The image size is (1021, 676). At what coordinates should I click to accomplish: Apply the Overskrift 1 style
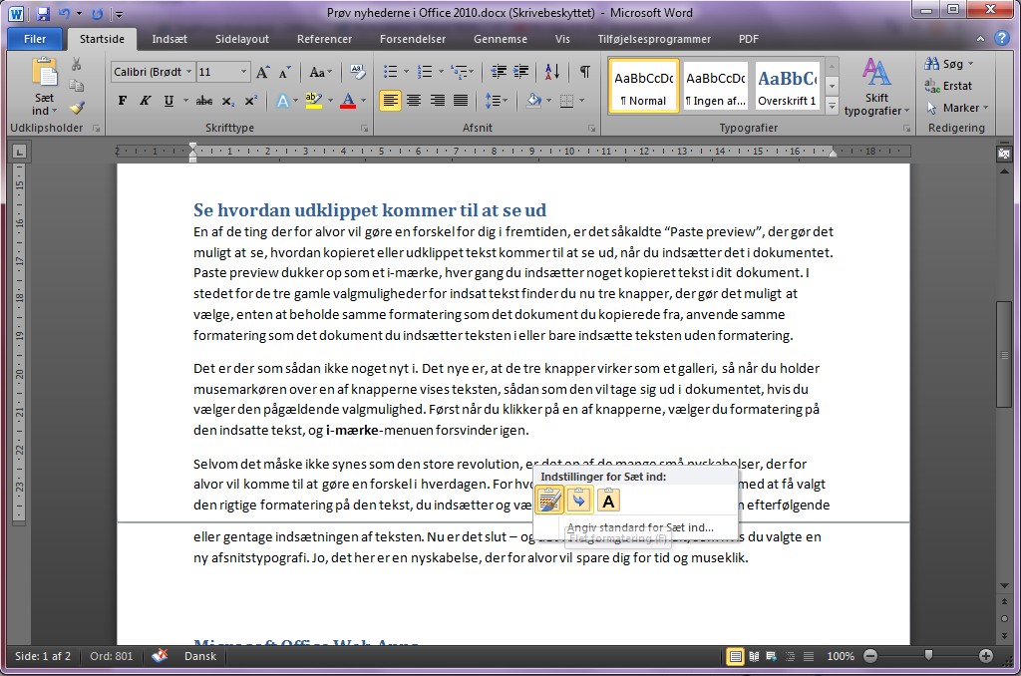787,86
